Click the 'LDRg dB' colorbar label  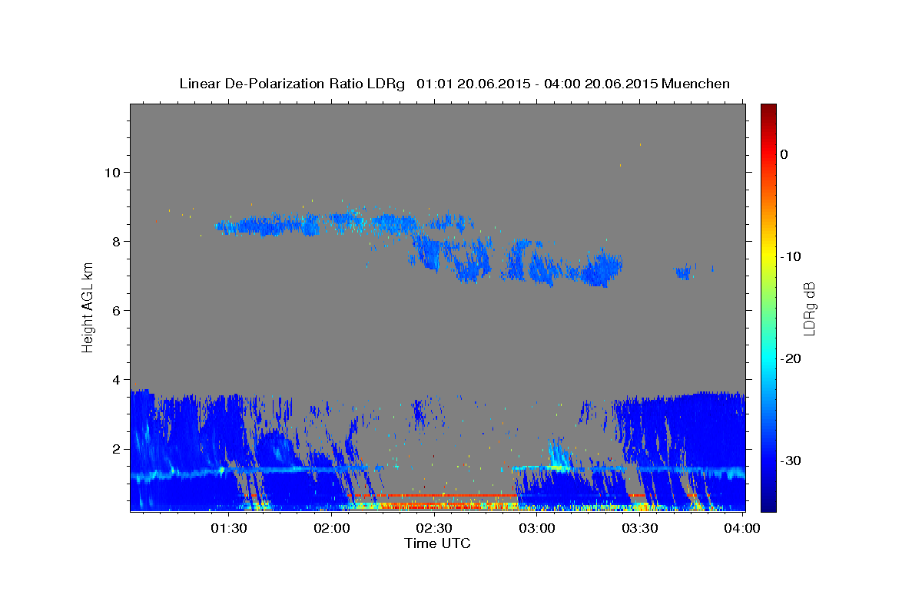tap(808, 308)
